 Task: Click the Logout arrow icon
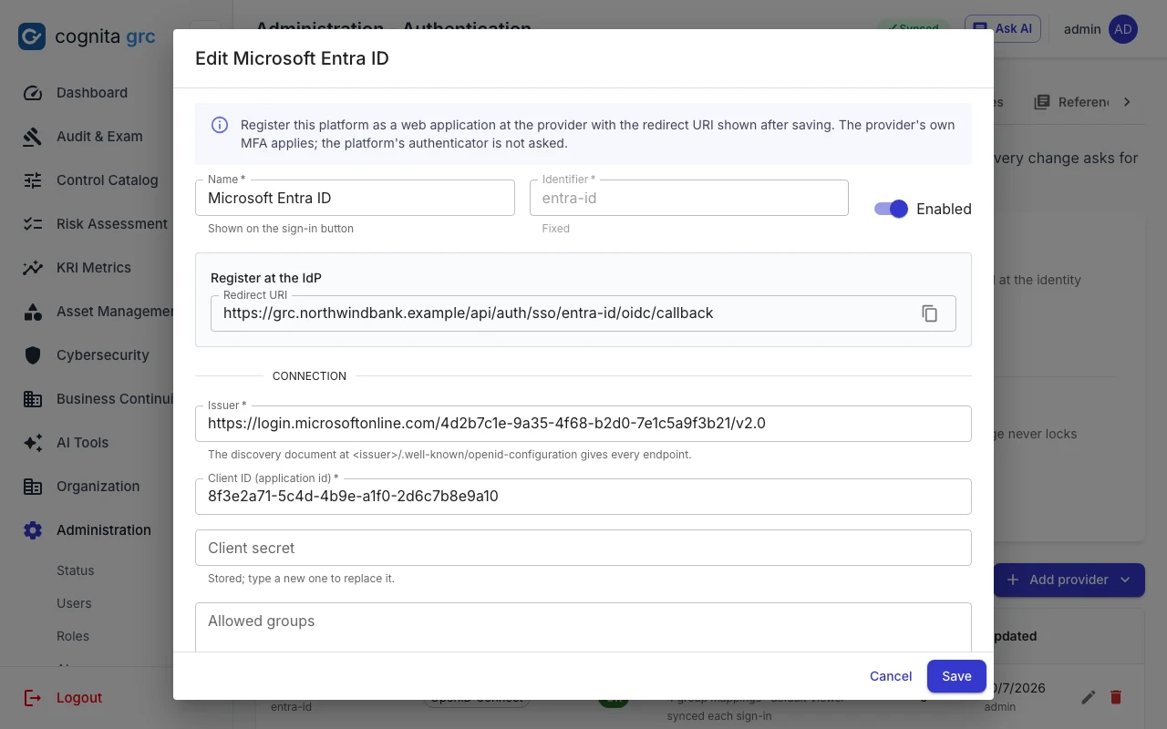(33, 698)
